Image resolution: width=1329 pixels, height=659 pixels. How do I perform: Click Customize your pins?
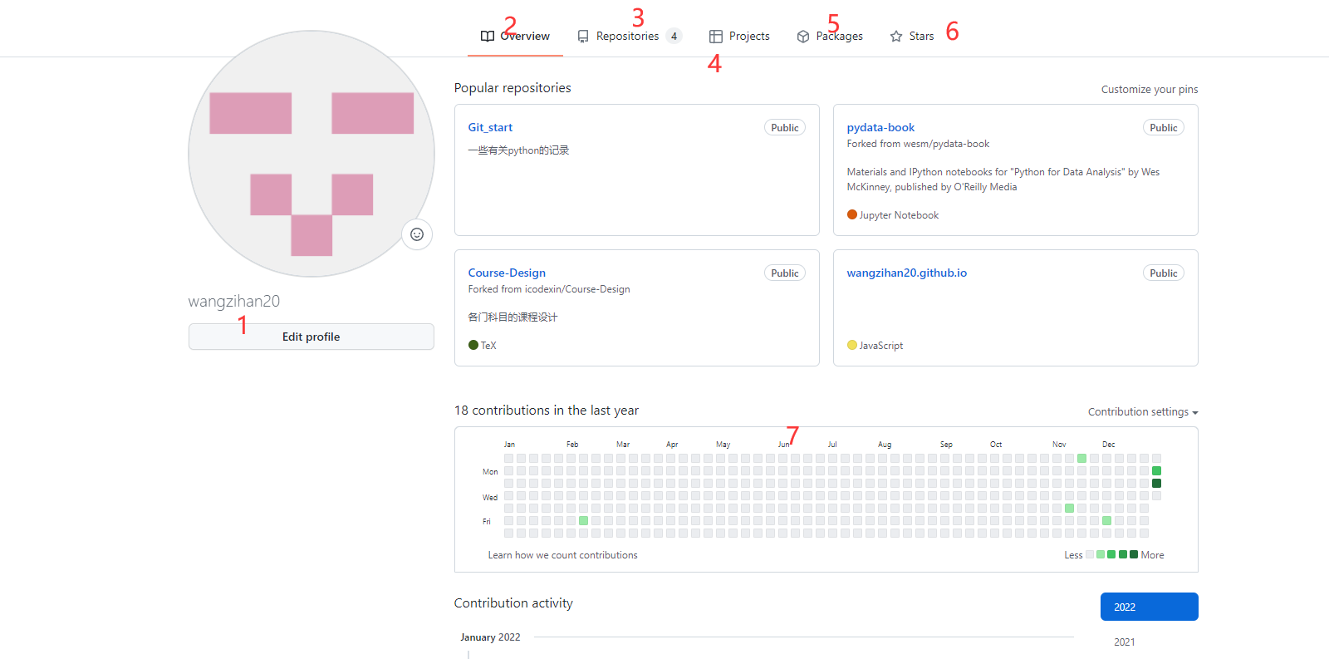coord(1150,90)
